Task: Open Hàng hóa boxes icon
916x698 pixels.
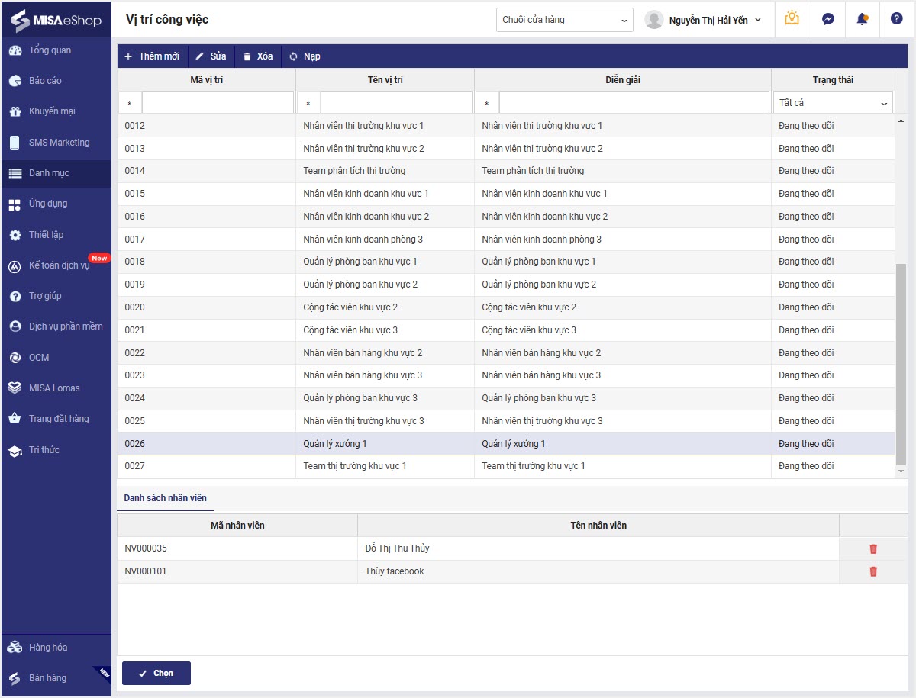Action: pyautogui.click(x=15, y=648)
